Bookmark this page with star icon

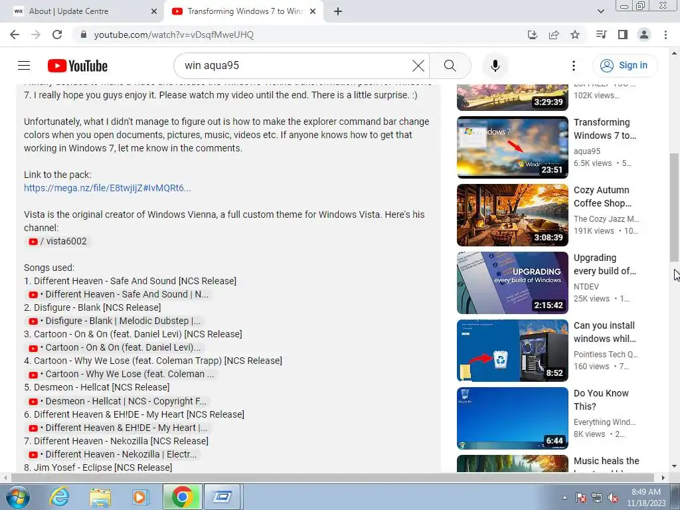coord(575,35)
